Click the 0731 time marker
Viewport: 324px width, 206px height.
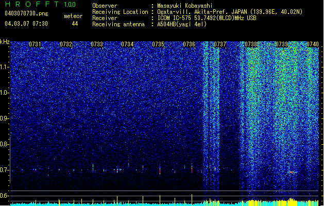35,44
